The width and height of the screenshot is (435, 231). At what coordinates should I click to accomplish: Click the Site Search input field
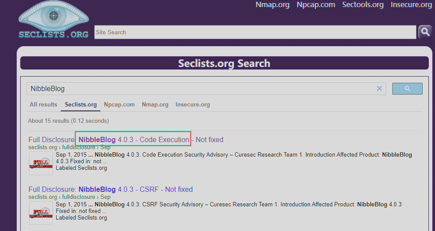click(x=254, y=32)
